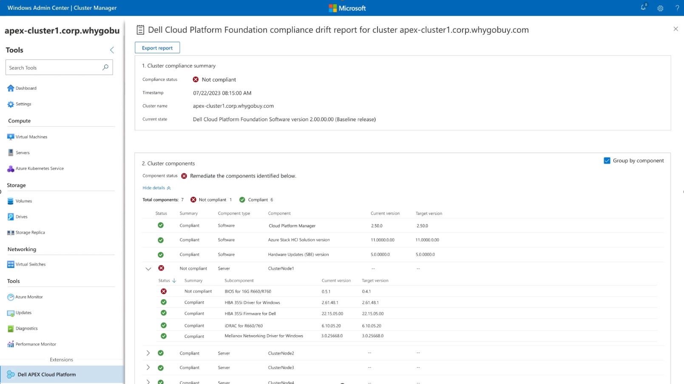Click the Storage Replica icon
Image resolution: width=684 pixels, height=384 pixels.
(11, 233)
